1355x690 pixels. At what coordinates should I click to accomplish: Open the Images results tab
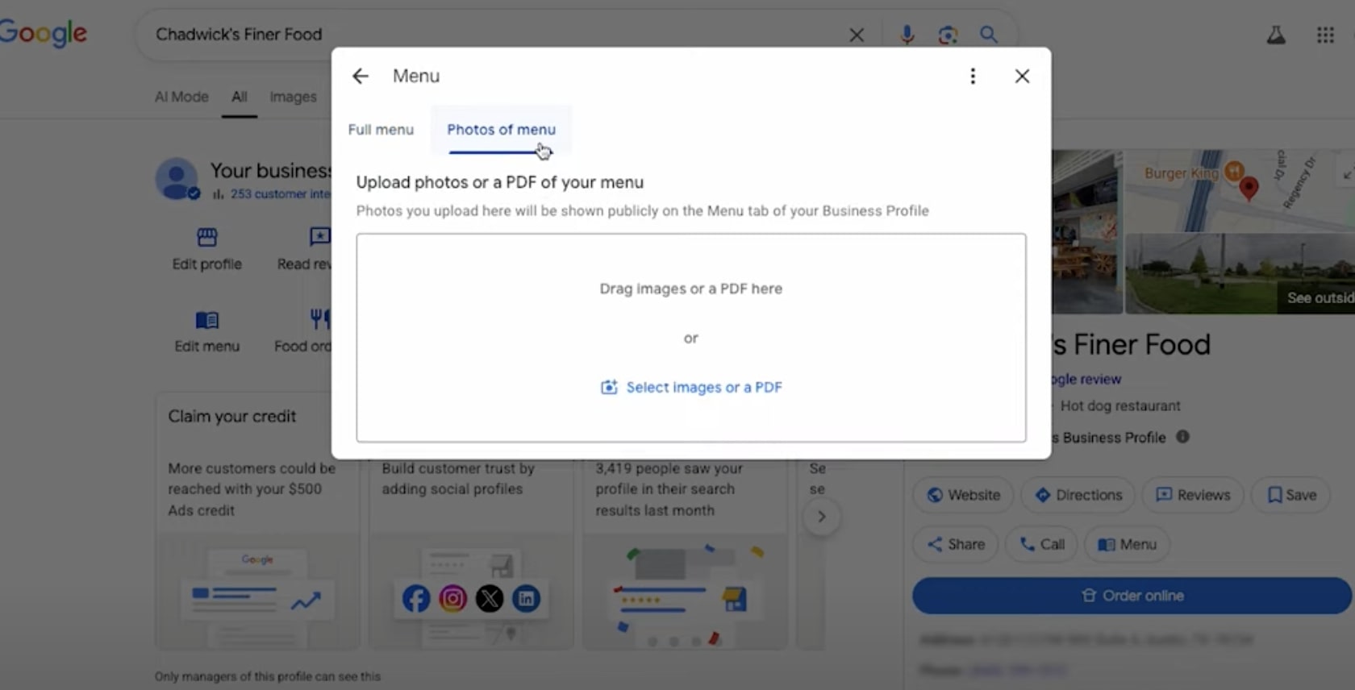[293, 97]
